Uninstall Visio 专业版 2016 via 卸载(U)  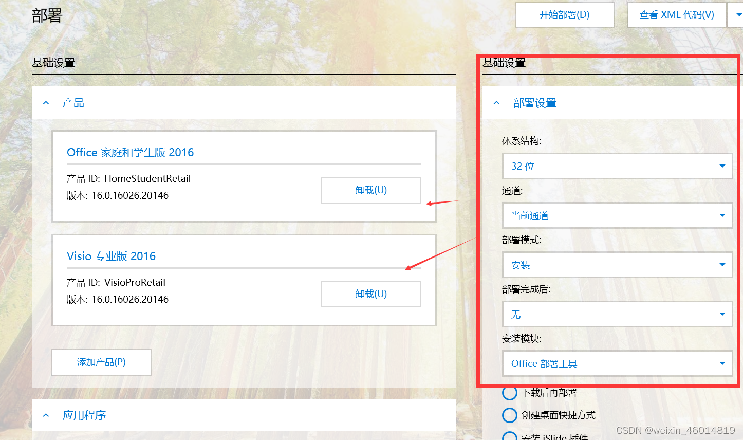371,294
